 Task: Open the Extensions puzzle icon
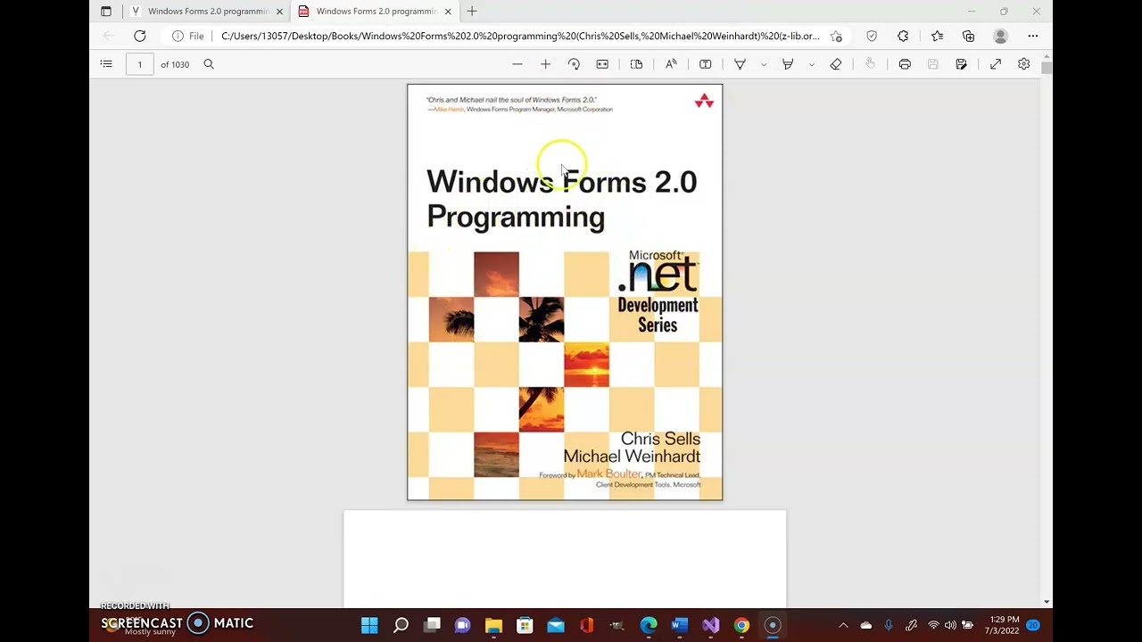coord(903,36)
